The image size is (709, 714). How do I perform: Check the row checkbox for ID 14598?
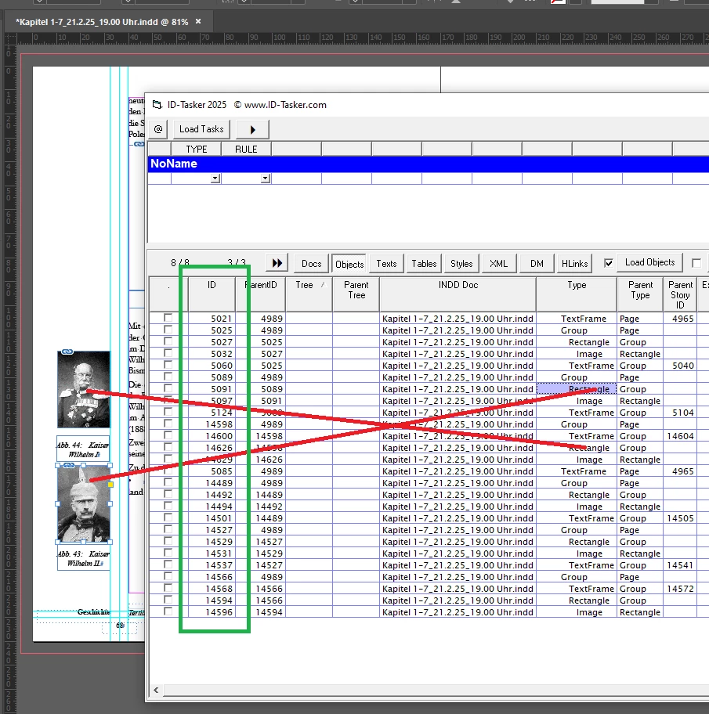point(168,423)
